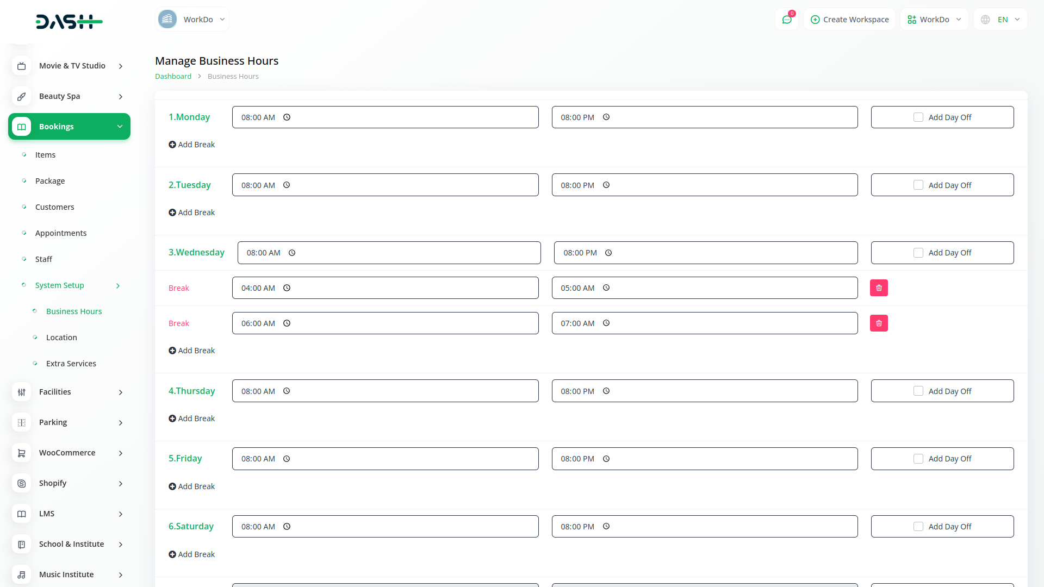Click the DASH logo
Viewport: 1044px width, 587px height.
pyautogui.click(x=69, y=22)
